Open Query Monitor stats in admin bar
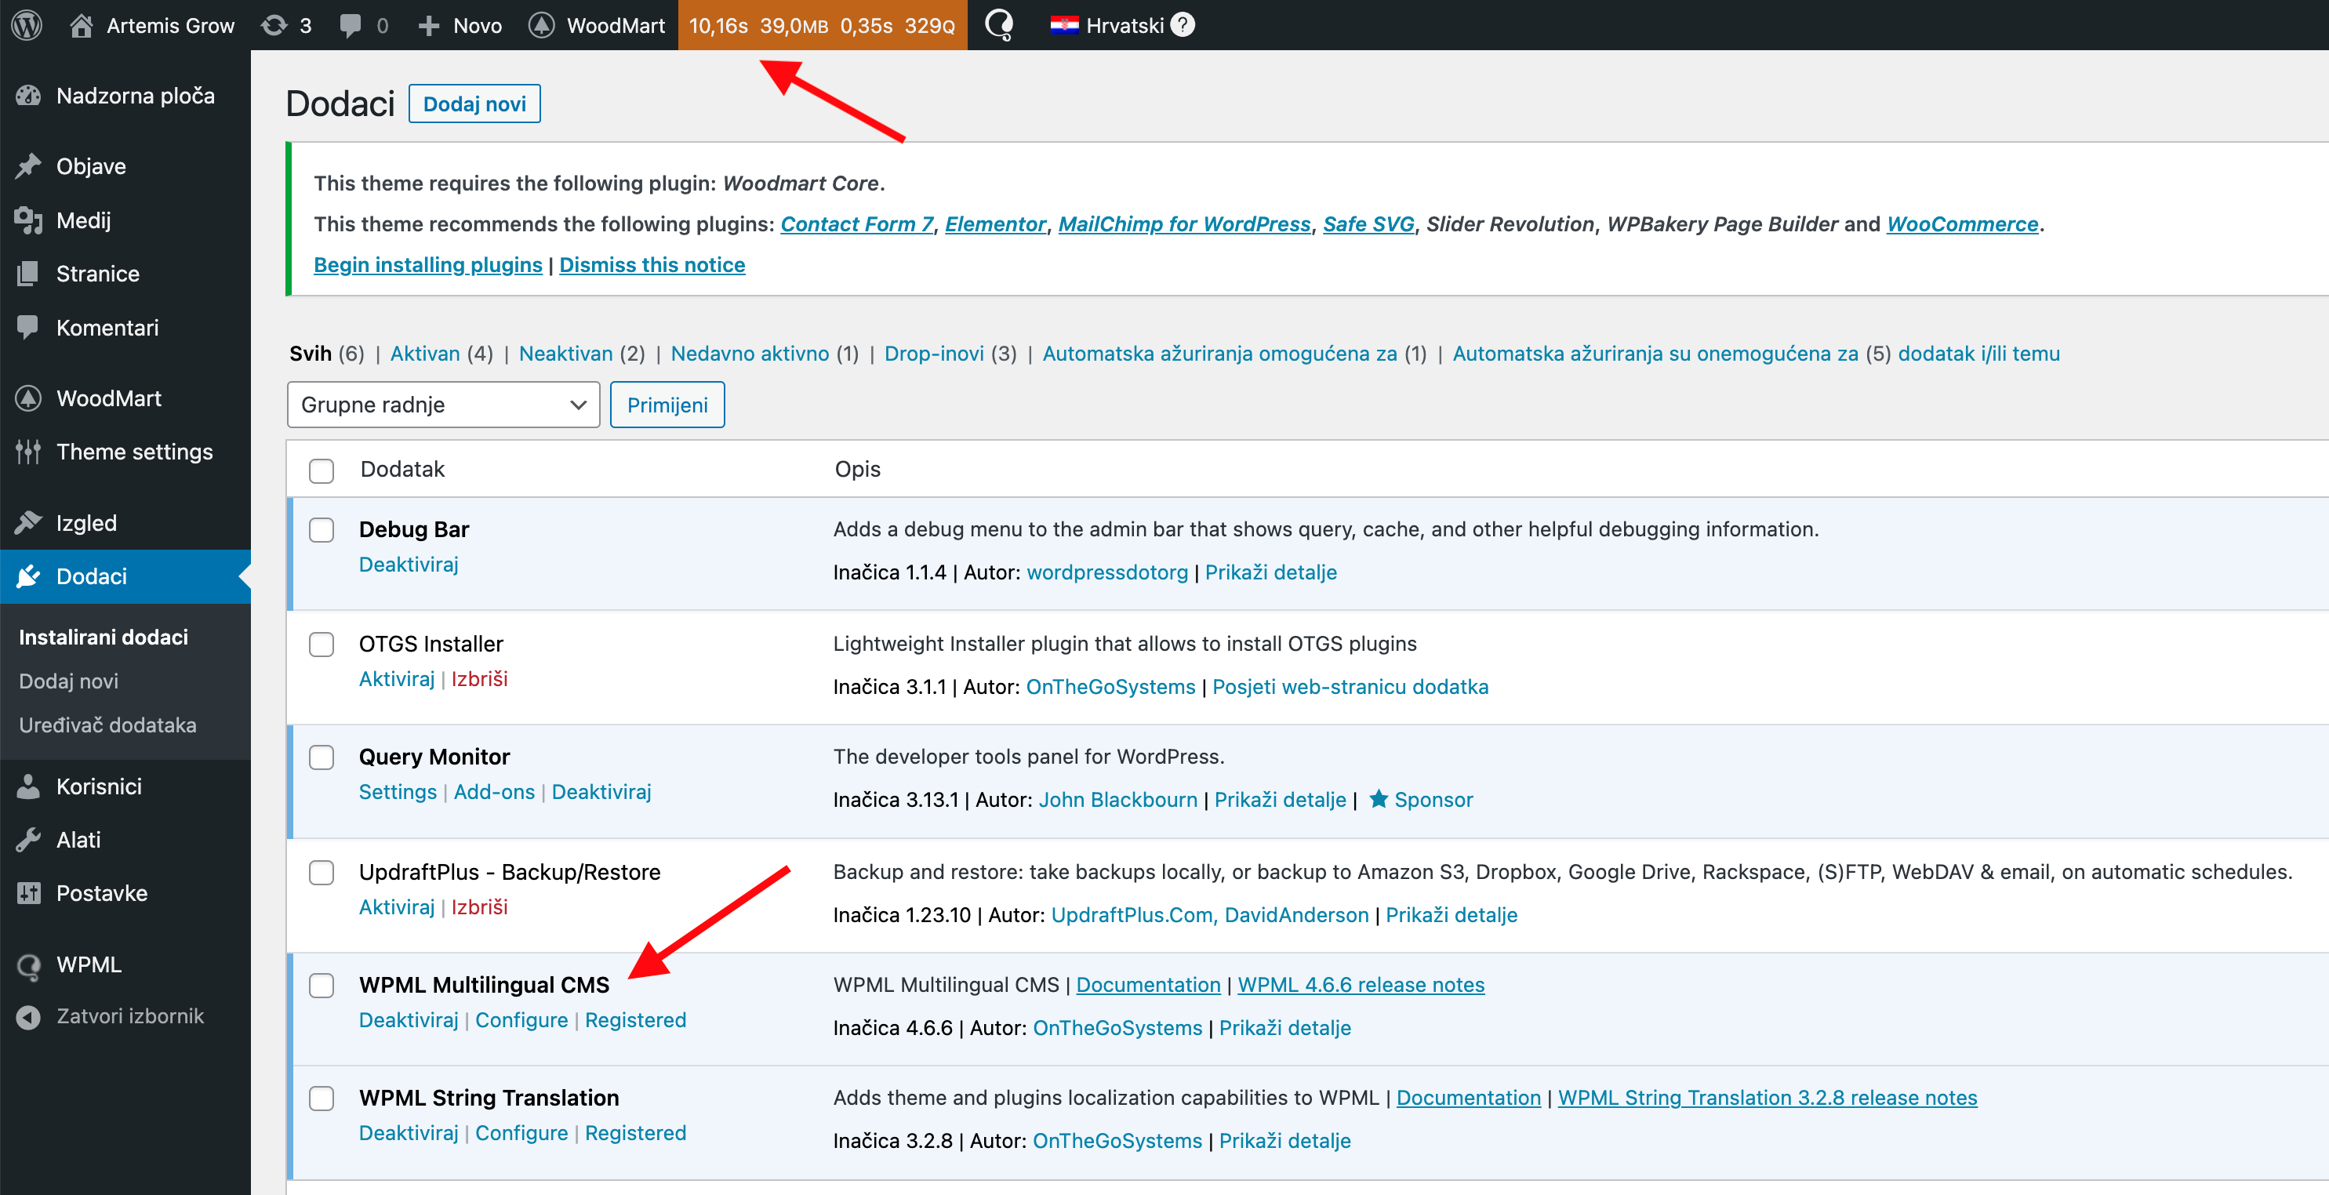This screenshot has width=2329, height=1195. (x=822, y=25)
